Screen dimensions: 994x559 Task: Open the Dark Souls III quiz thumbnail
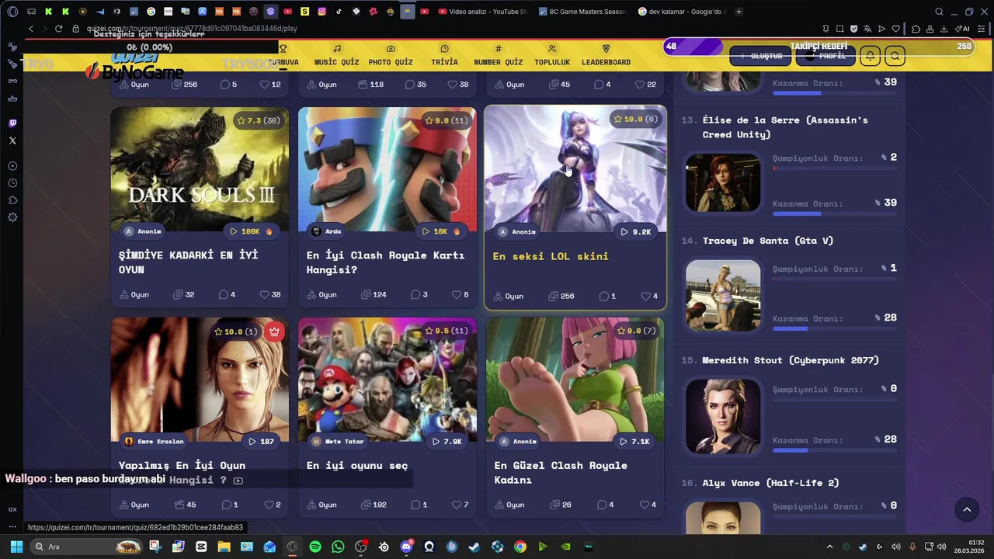pyautogui.click(x=200, y=169)
